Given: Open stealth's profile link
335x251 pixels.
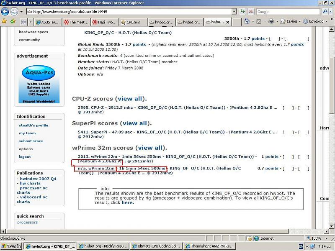Looking at the screenshot, I should click(x=33, y=125).
